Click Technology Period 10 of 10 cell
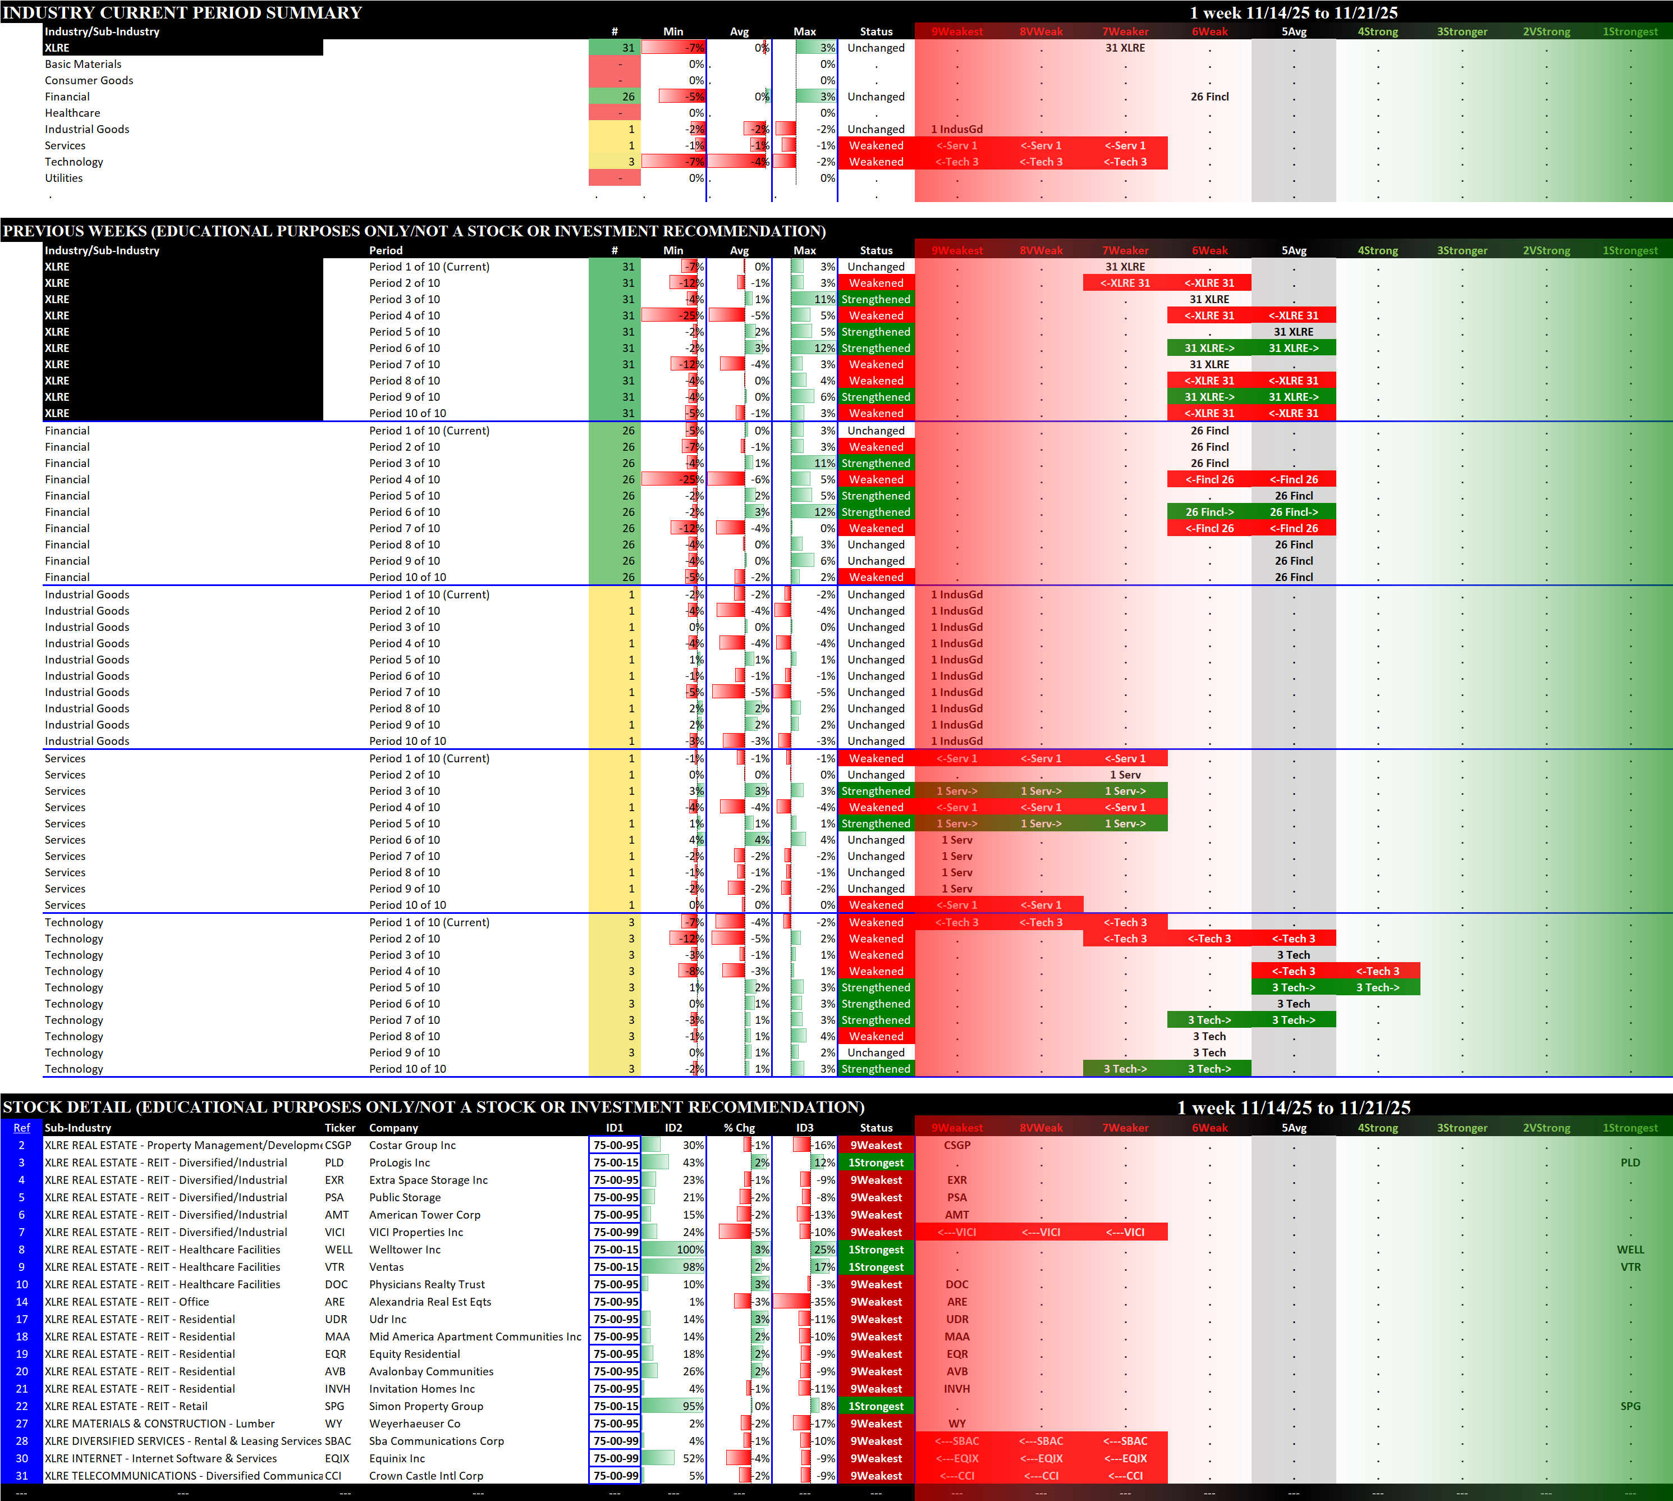 (407, 1069)
